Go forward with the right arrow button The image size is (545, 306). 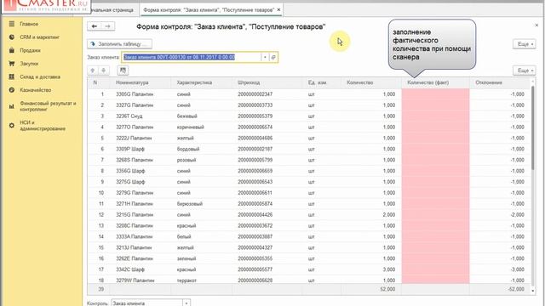(108, 26)
